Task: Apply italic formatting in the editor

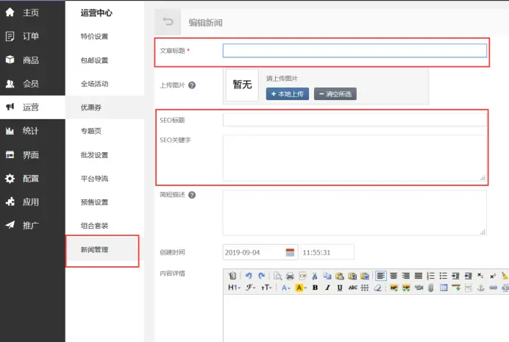Action: pos(327,288)
